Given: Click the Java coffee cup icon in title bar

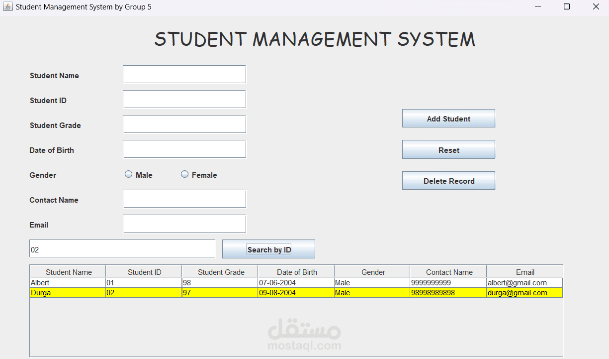Looking at the screenshot, I should point(7,6).
